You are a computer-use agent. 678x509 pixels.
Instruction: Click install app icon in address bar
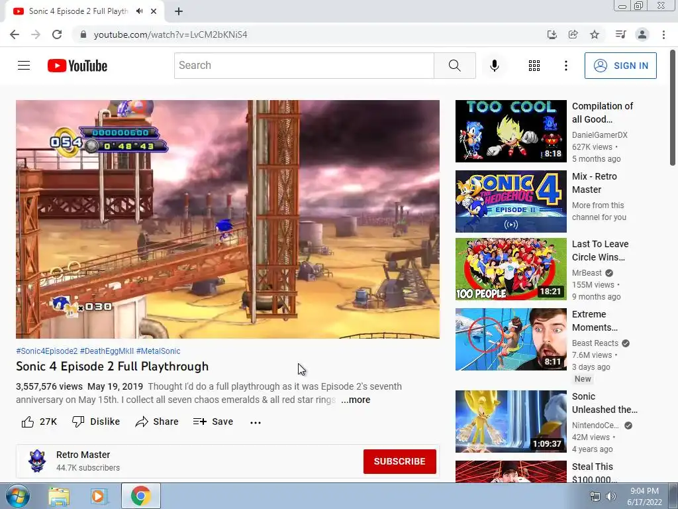[552, 34]
